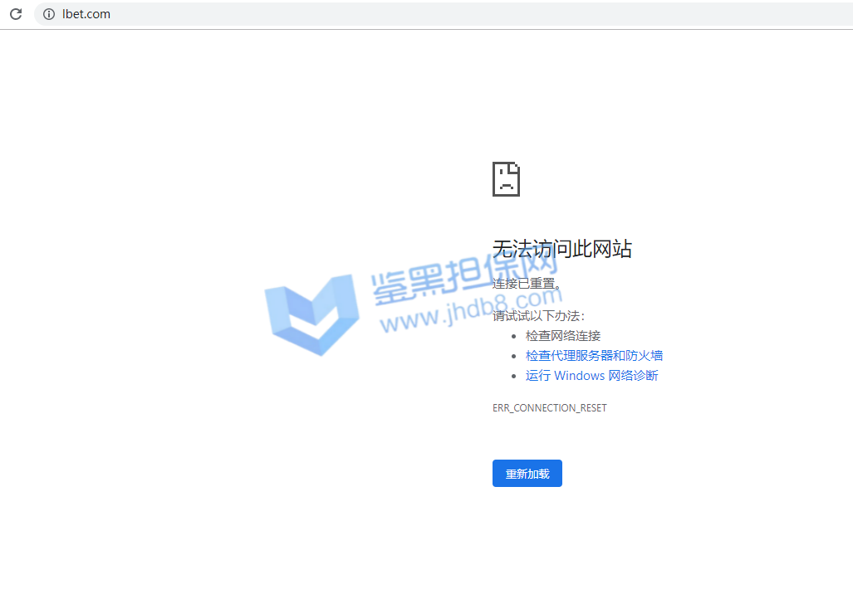The height and width of the screenshot is (594, 853).
Task: Click the reload page icon in toolbar
Action: (16, 14)
